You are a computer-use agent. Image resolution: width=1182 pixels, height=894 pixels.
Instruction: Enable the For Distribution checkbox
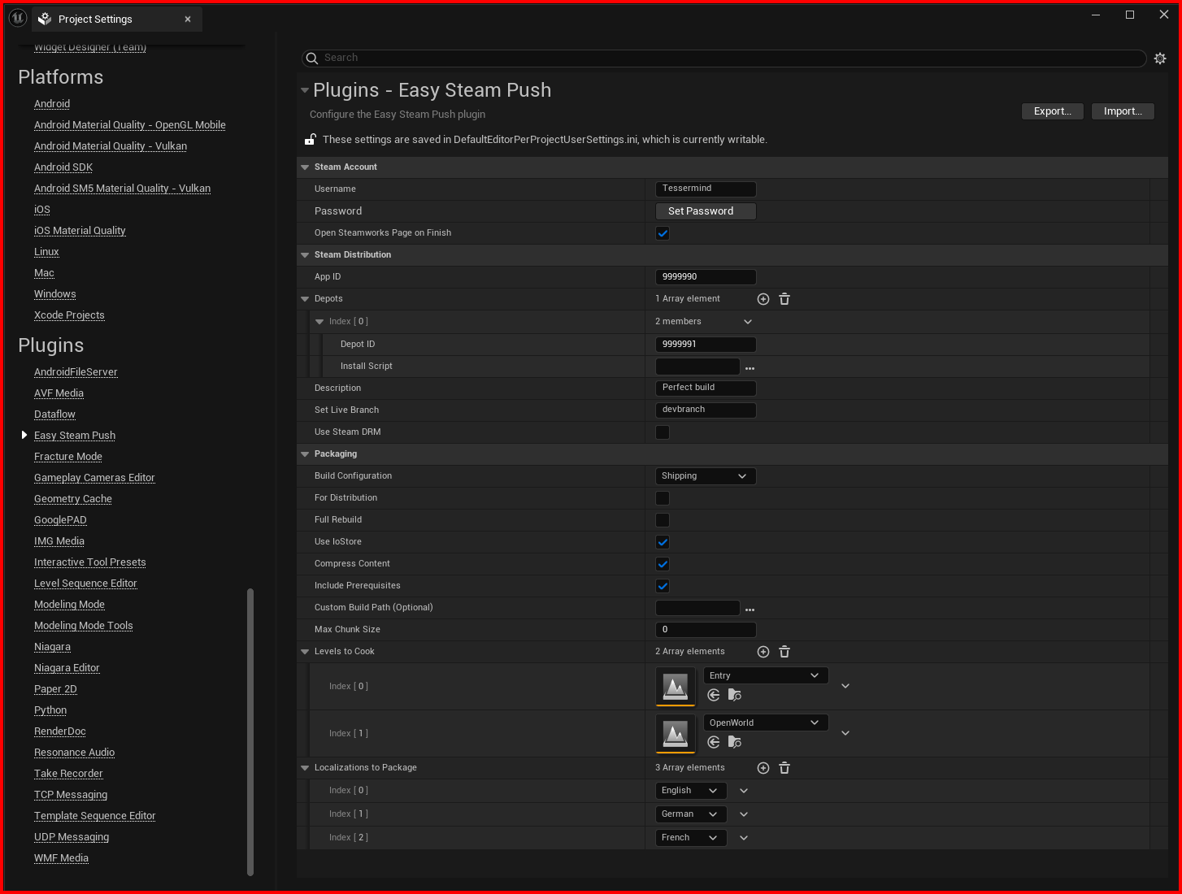click(663, 498)
